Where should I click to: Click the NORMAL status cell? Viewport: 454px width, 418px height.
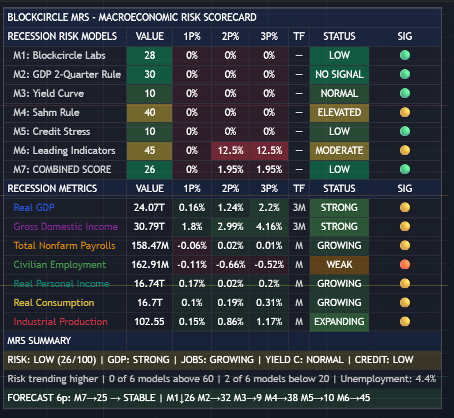[339, 93]
